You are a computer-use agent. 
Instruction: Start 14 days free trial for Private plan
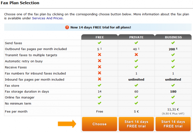pyautogui.click(x=136, y=124)
